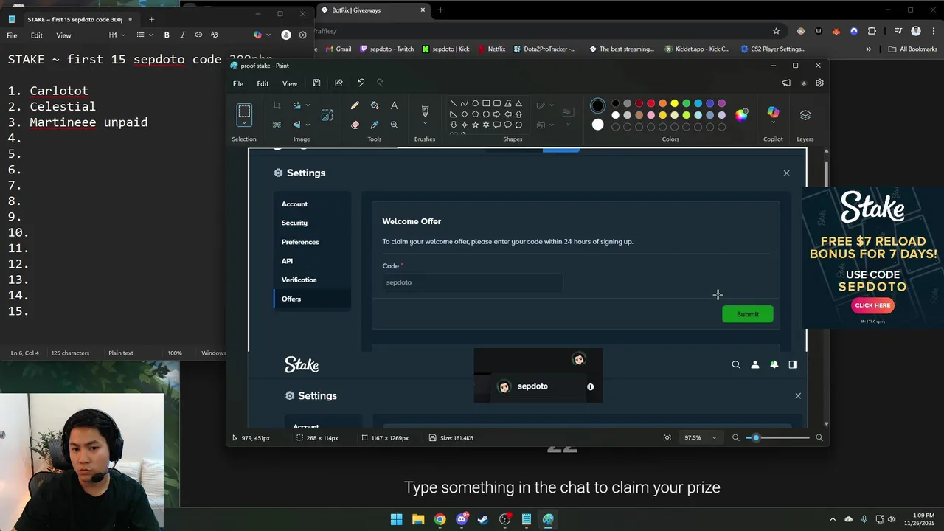
Task: Open the Paint View menu
Action: point(290,83)
